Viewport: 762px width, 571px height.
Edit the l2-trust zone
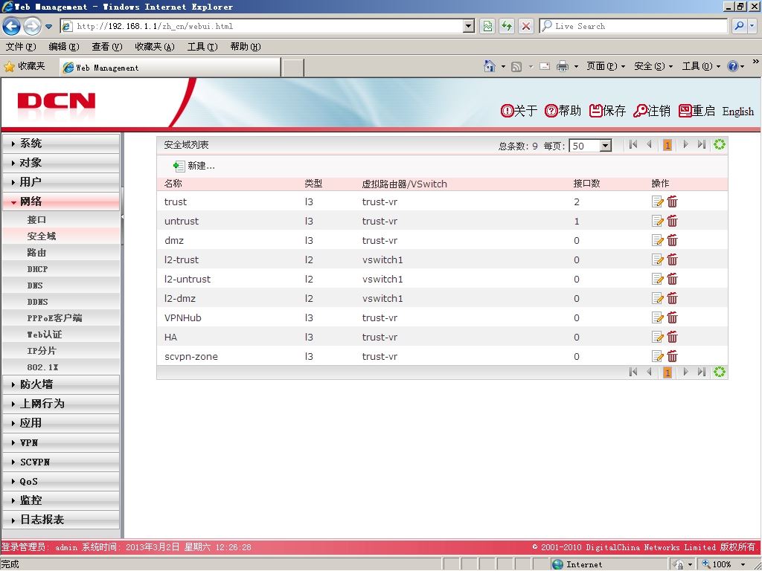point(657,259)
